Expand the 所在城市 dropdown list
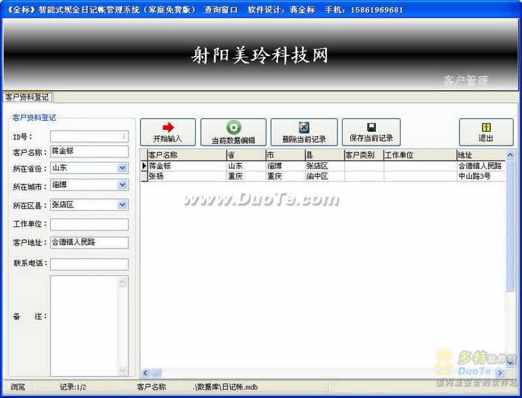522x398 pixels. click(123, 185)
